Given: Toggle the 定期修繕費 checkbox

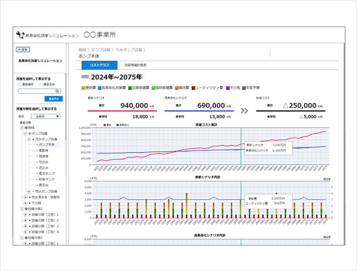Looking at the screenshot, I should (x=130, y=88).
